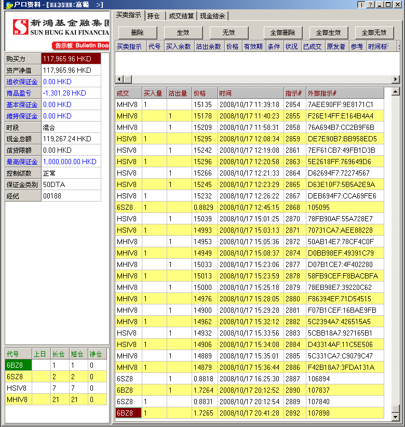This screenshot has height=427, width=405.
Task: Click left arrow of the orders horizontal scrollbar
Action: tap(119, 79)
